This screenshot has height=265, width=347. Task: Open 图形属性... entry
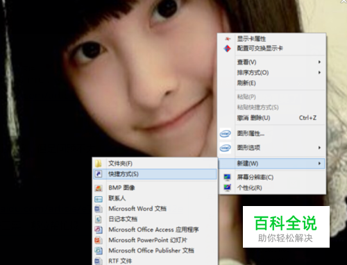point(271,134)
